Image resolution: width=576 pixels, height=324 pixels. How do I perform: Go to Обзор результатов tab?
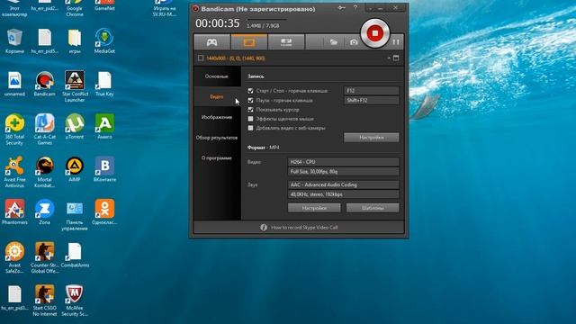pyautogui.click(x=217, y=138)
